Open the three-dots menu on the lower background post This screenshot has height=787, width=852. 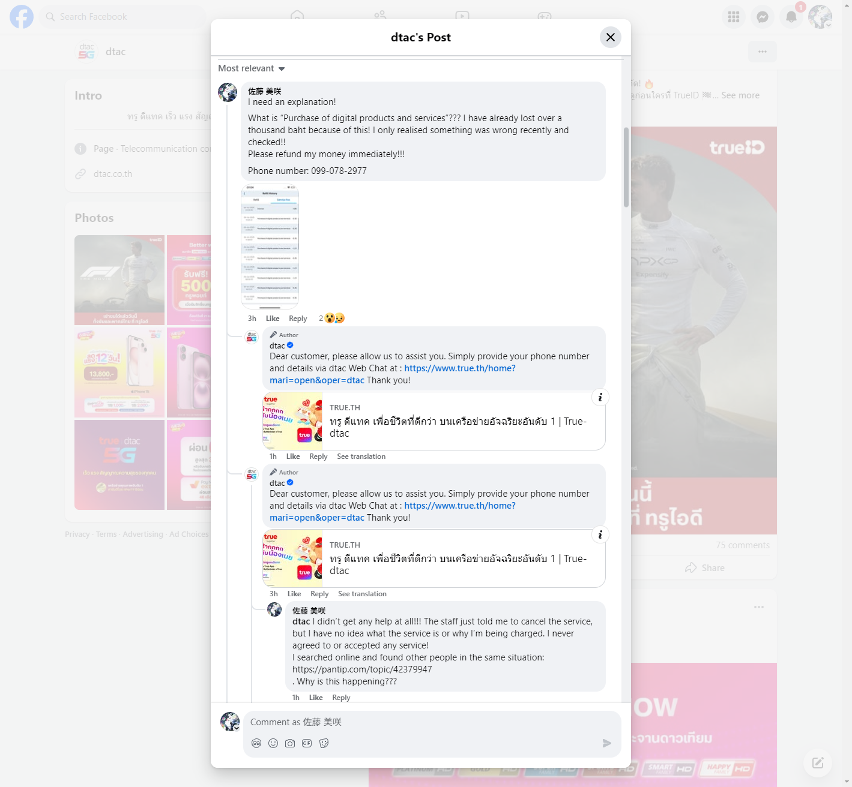759,607
